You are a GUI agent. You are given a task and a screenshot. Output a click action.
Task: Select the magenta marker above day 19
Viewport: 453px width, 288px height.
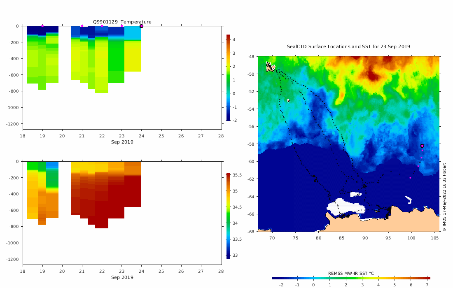pos(42,26)
